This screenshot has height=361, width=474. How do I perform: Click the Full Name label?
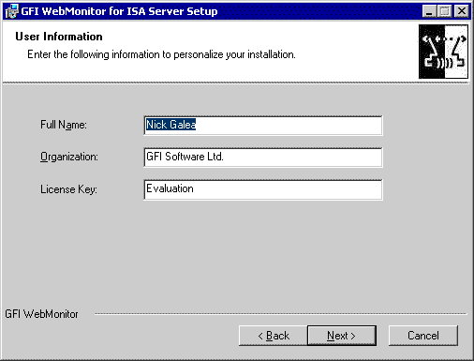click(64, 125)
